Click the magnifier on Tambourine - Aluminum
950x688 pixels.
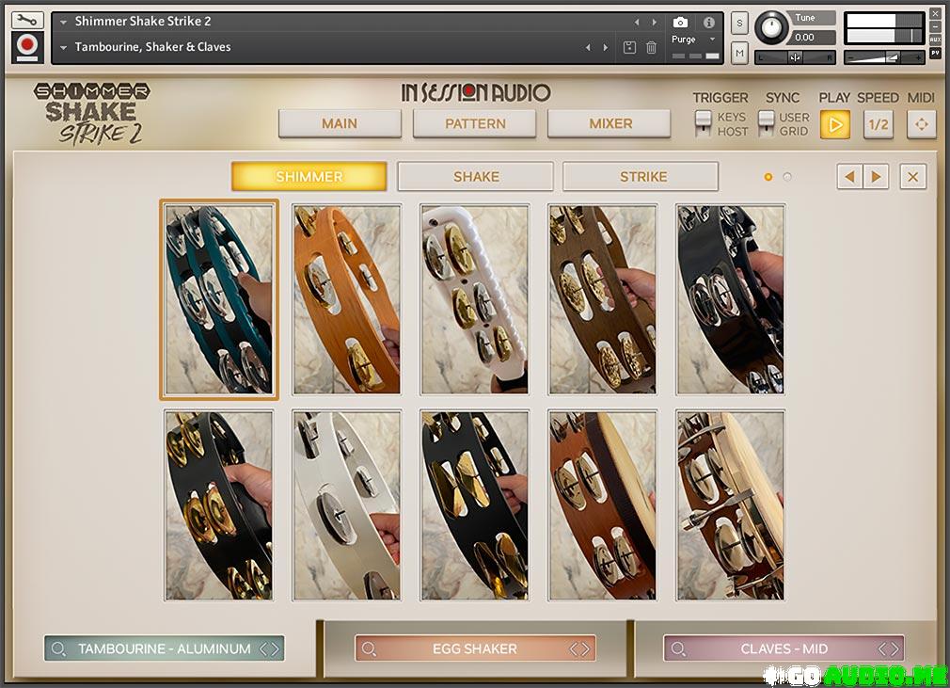58,648
